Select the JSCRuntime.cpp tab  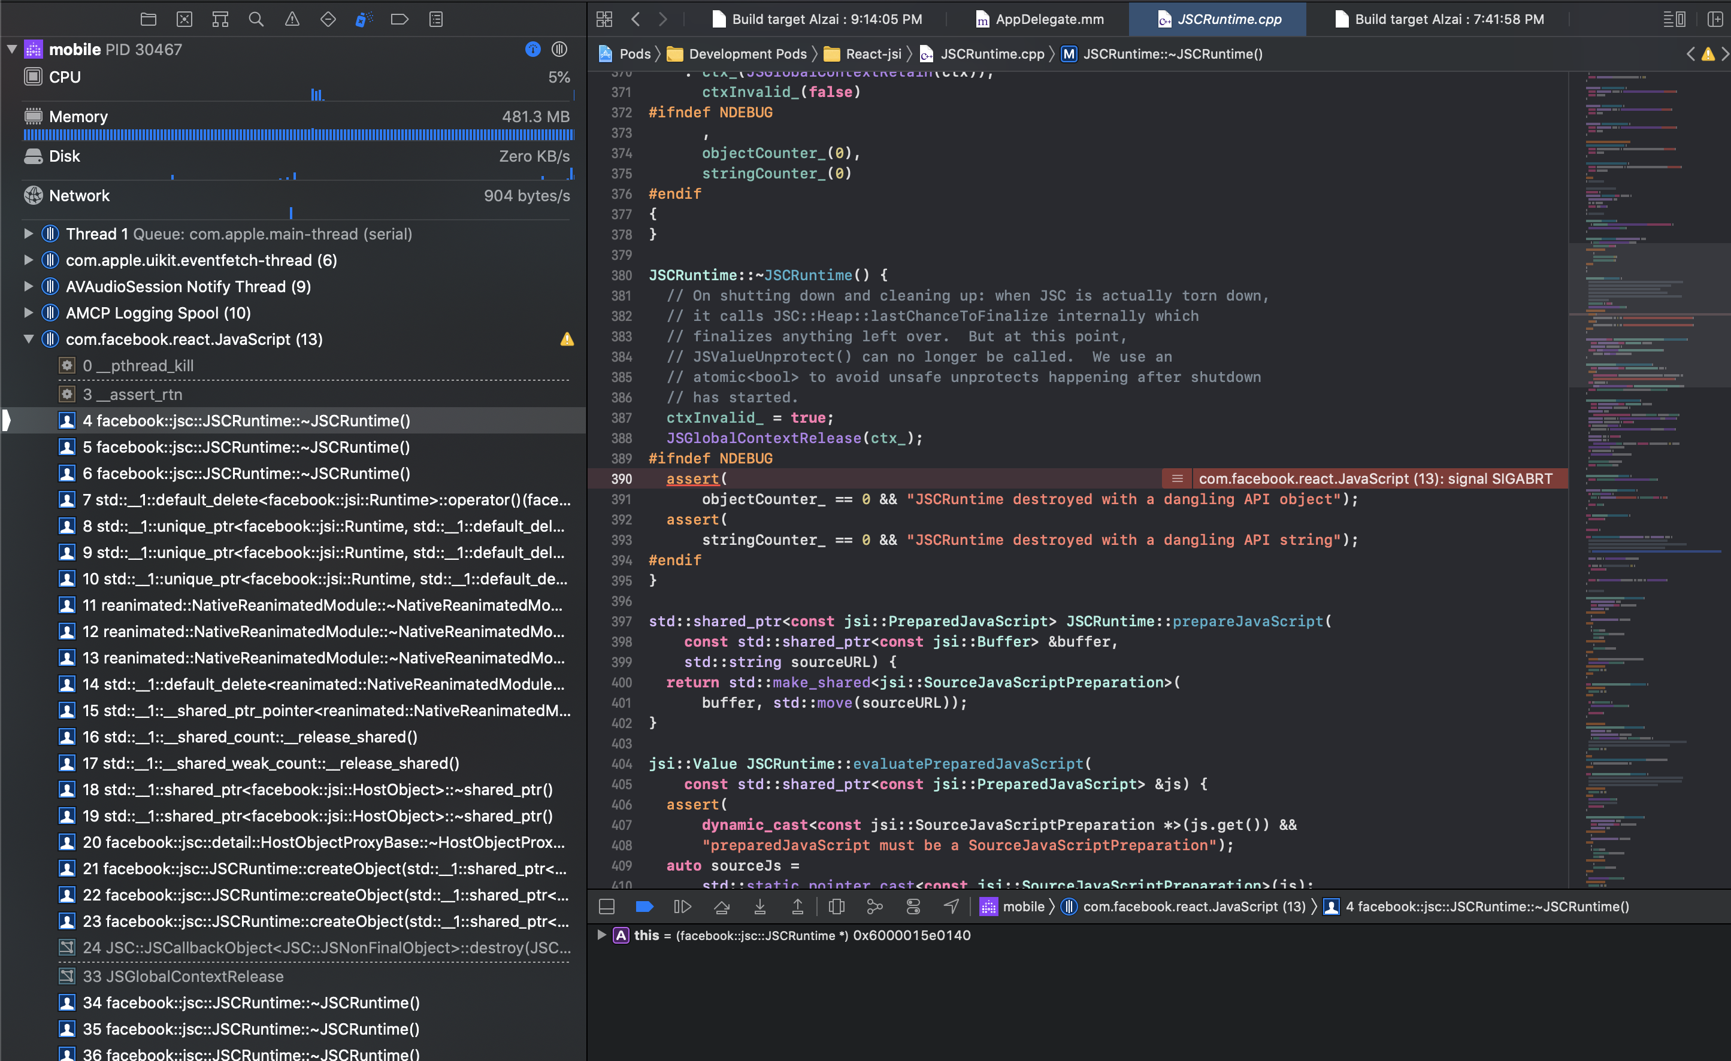pyautogui.click(x=1219, y=19)
